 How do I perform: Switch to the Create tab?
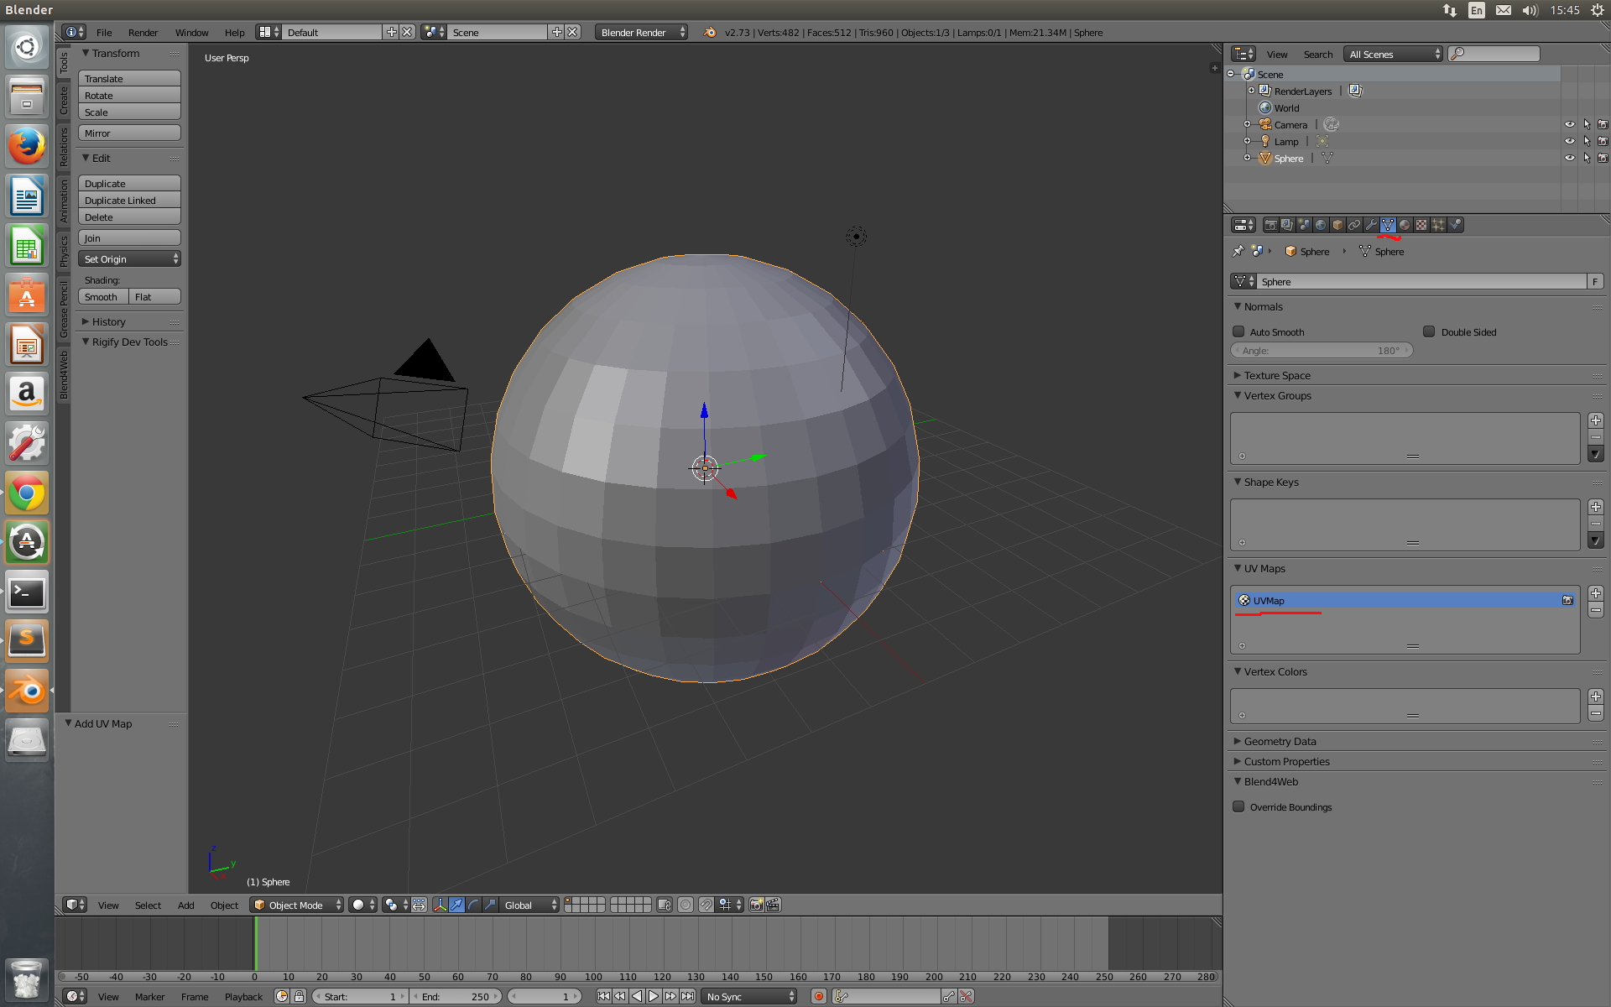[x=64, y=101]
